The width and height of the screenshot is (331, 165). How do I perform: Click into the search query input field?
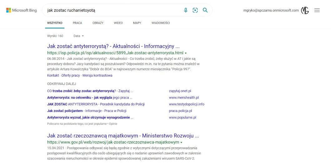[112, 10]
